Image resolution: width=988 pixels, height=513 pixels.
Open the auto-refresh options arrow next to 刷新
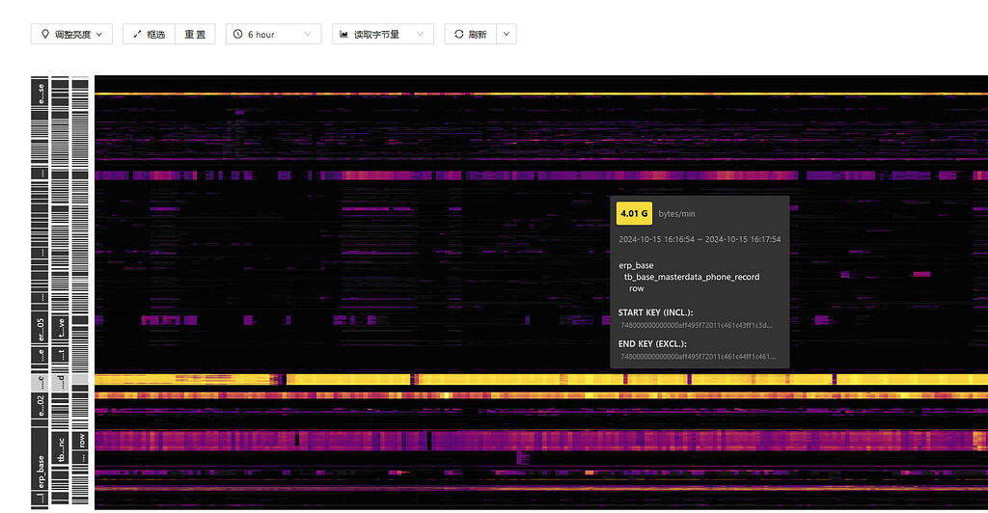[x=507, y=35]
